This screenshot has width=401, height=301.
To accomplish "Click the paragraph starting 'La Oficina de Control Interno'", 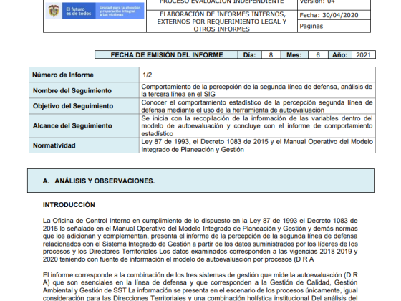I will [200, 240].
